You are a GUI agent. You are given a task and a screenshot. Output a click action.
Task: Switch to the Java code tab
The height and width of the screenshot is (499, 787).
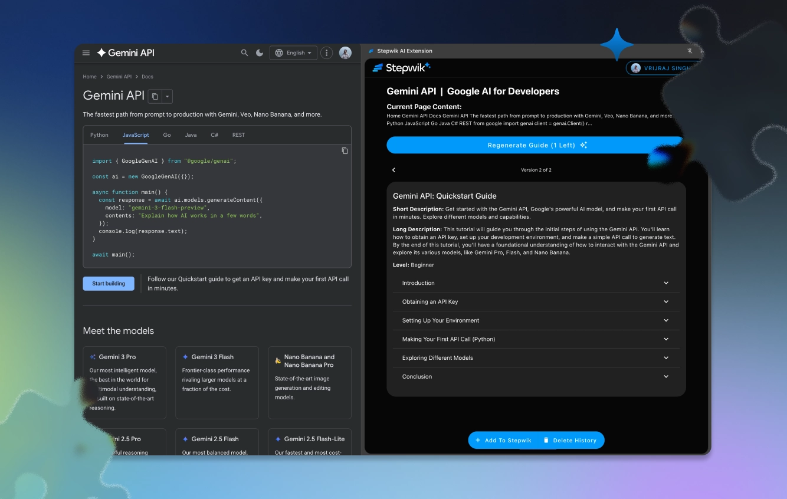(x=191, y=135)
